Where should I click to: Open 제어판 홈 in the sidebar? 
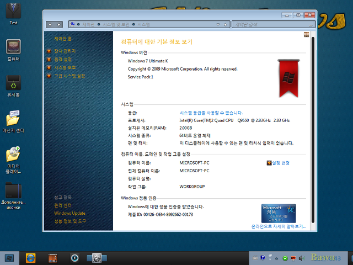pos(63,39)
